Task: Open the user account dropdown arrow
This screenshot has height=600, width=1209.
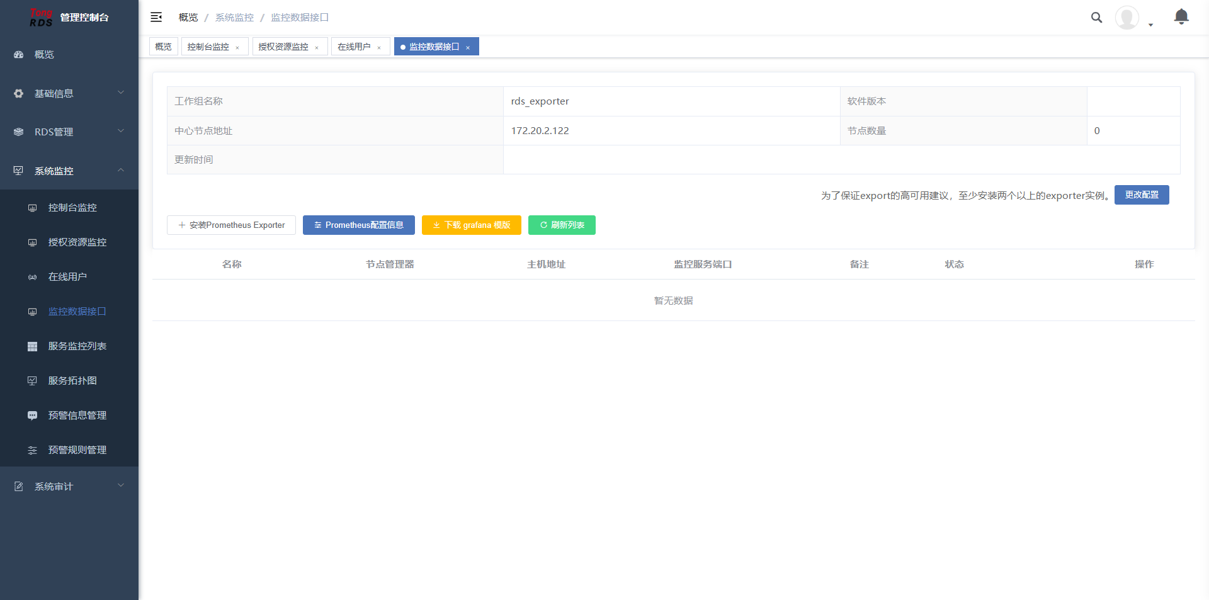Action: coord(1150,25)
